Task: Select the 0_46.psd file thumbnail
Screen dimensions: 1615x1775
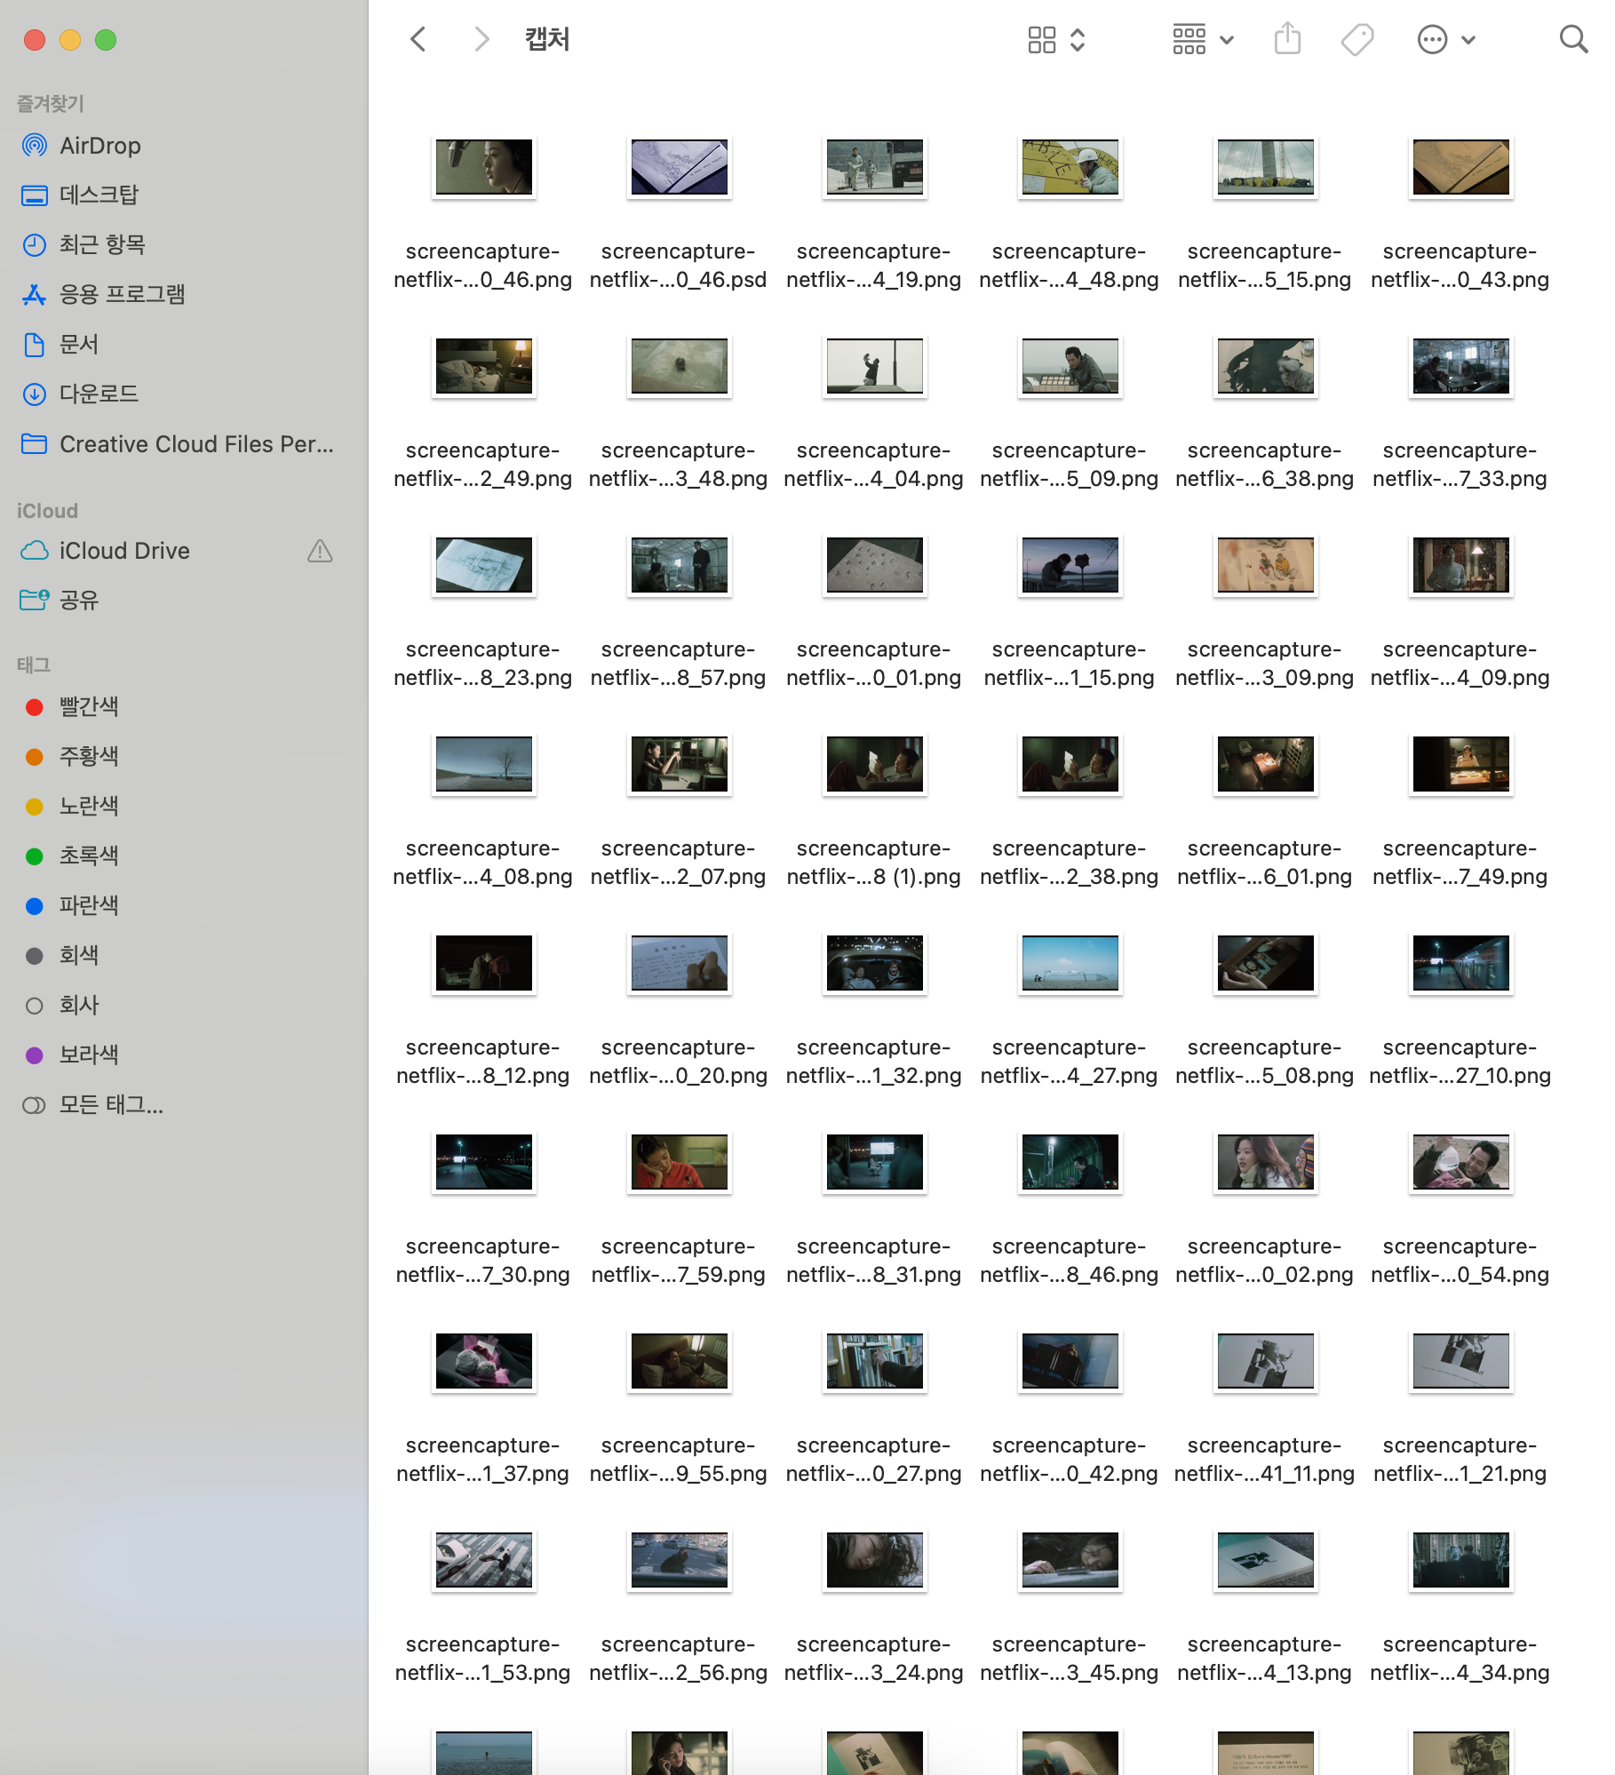Action: click(680, 167)
